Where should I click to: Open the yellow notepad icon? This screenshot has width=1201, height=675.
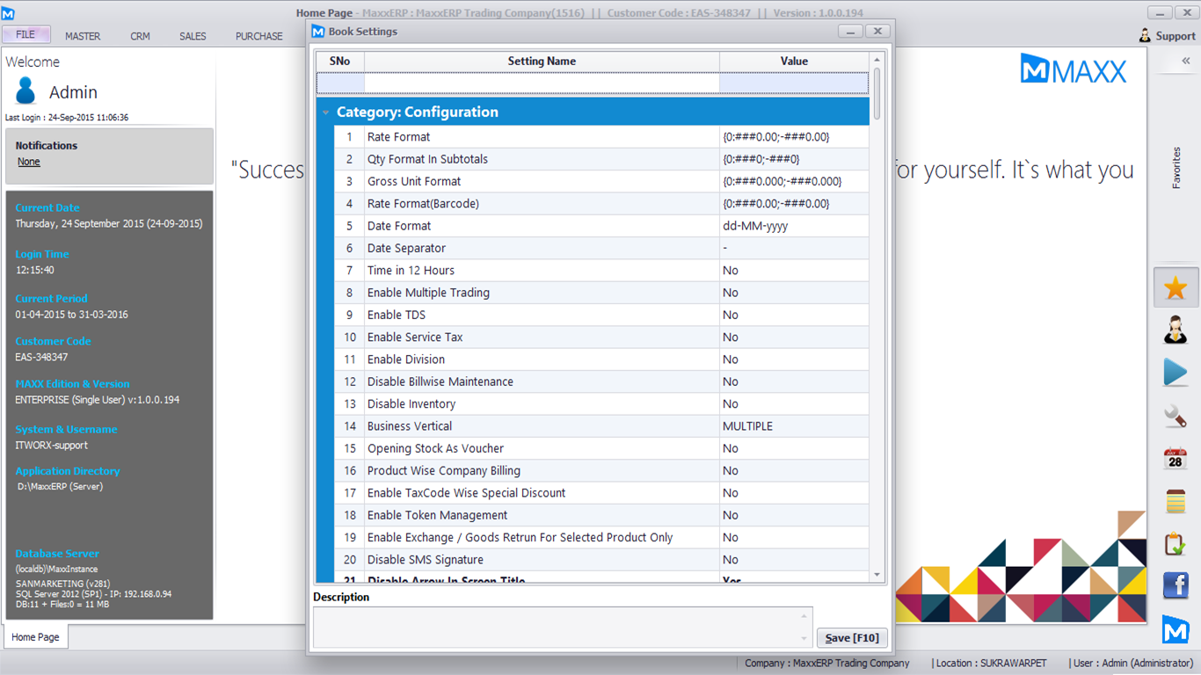[1176, 501]
